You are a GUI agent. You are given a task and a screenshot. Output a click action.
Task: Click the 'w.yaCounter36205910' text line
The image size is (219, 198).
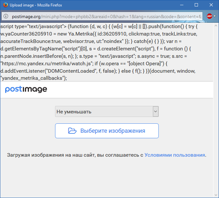pos(99,34)
